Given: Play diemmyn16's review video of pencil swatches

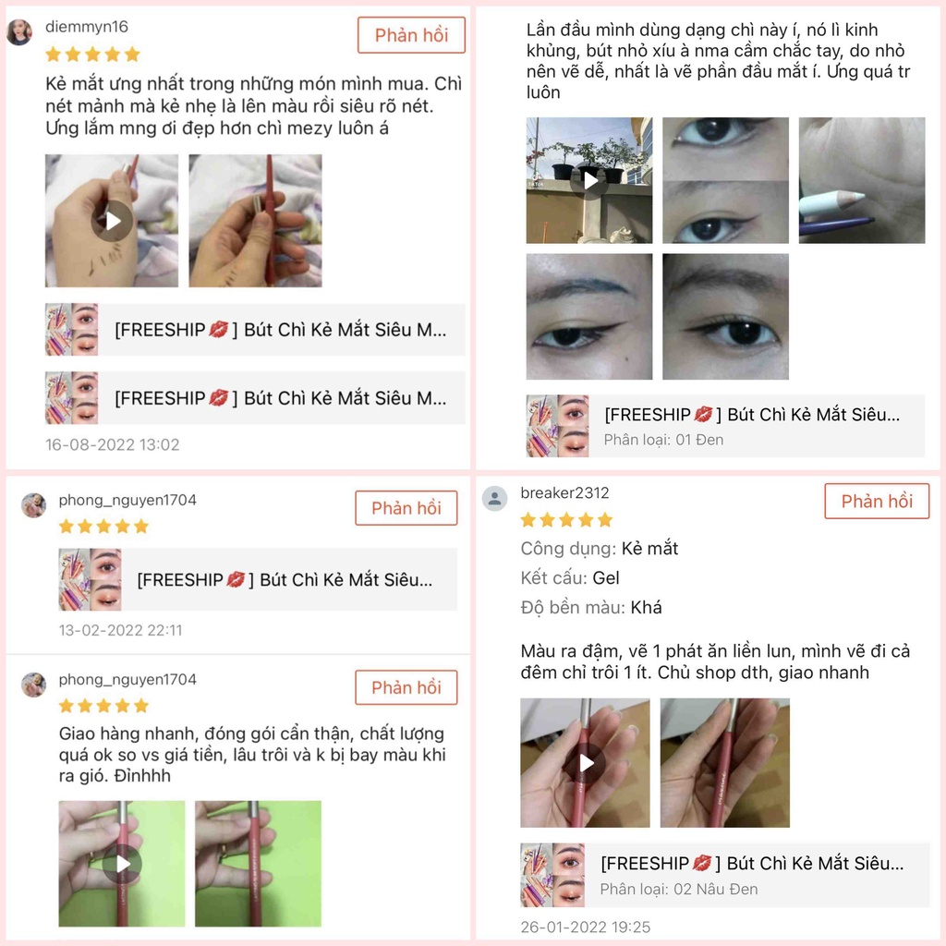Looking at the screenshot, I should [112, 221].
